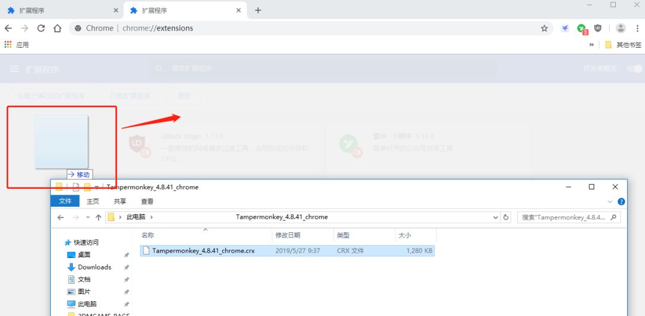This screenshot has width=645, height=316.
Task: Open the 共享 ribbon tab
Action: [119, 201]
